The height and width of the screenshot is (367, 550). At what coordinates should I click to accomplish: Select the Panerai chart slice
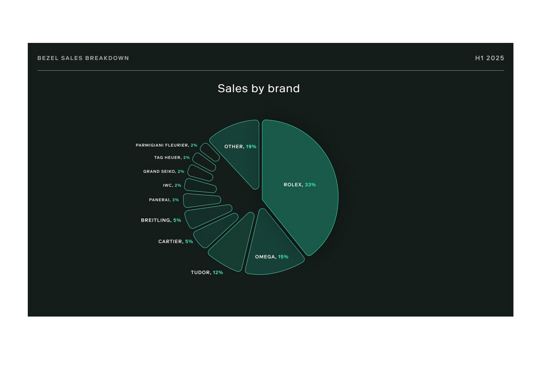point(200,201)
